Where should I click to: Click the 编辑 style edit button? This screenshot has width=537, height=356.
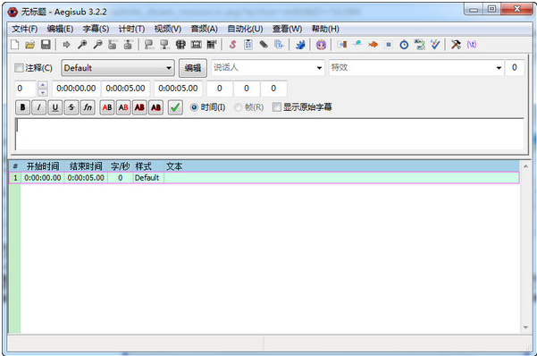(193, 68)
